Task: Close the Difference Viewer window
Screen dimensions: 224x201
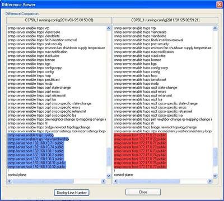Action: coord(219,4)
